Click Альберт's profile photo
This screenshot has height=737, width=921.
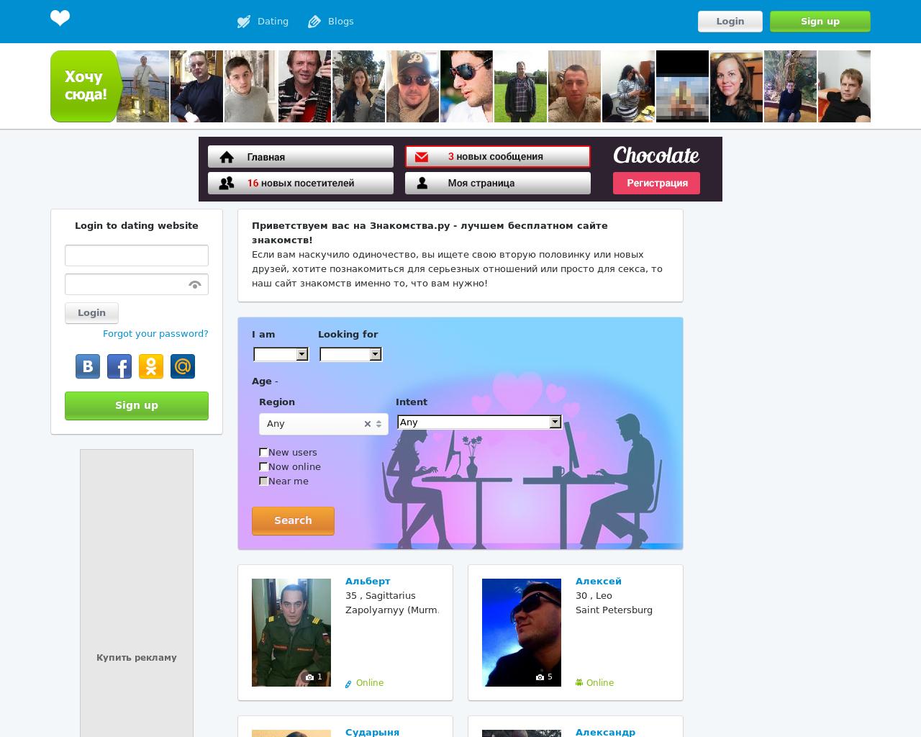click(291, 632)
